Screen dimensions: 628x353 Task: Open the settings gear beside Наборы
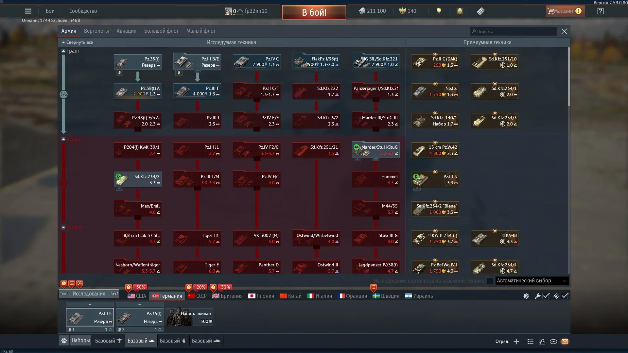click(64, 341)
